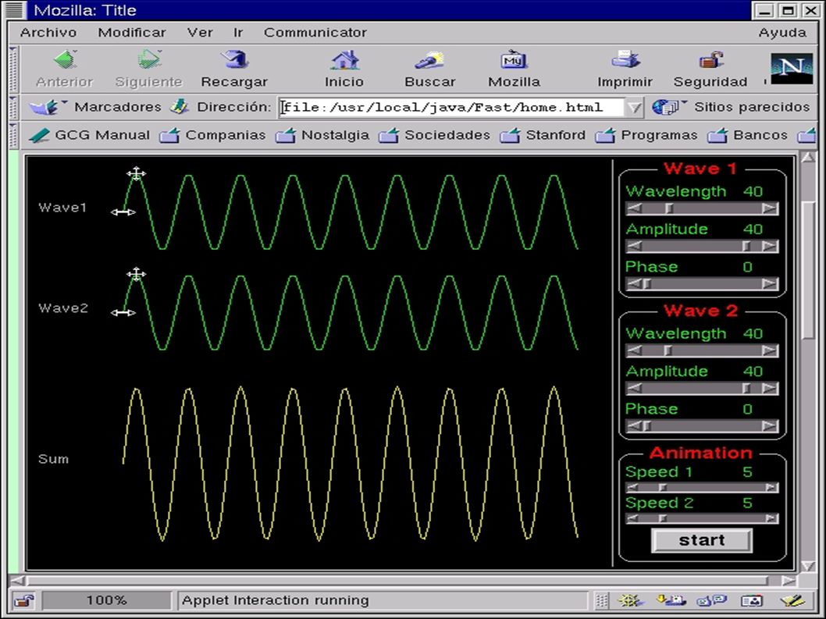Image resolution: width=826 pixels, height=619 pixels.
Task: Click the Netscape N logo
Action: pos(791,68)
